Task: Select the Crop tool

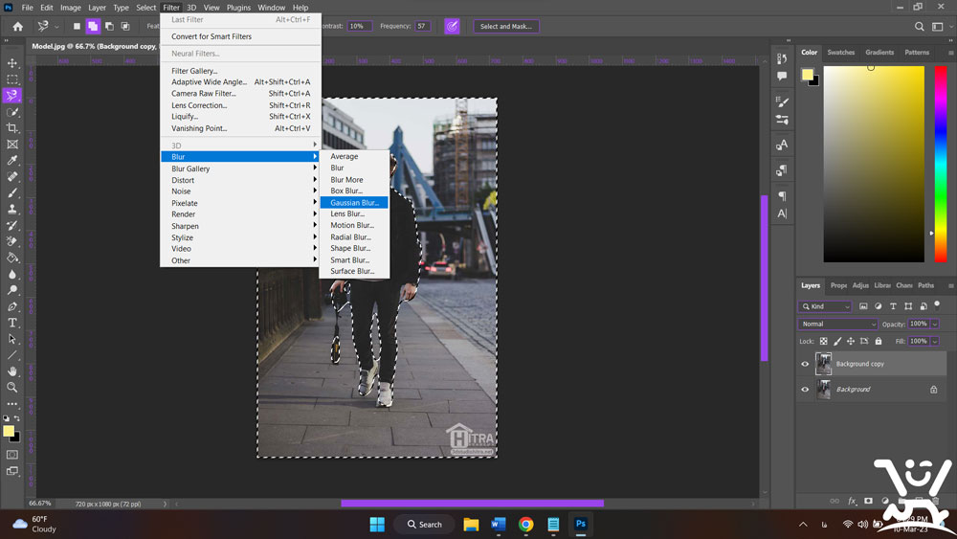Action: click(x=12, y=127)
